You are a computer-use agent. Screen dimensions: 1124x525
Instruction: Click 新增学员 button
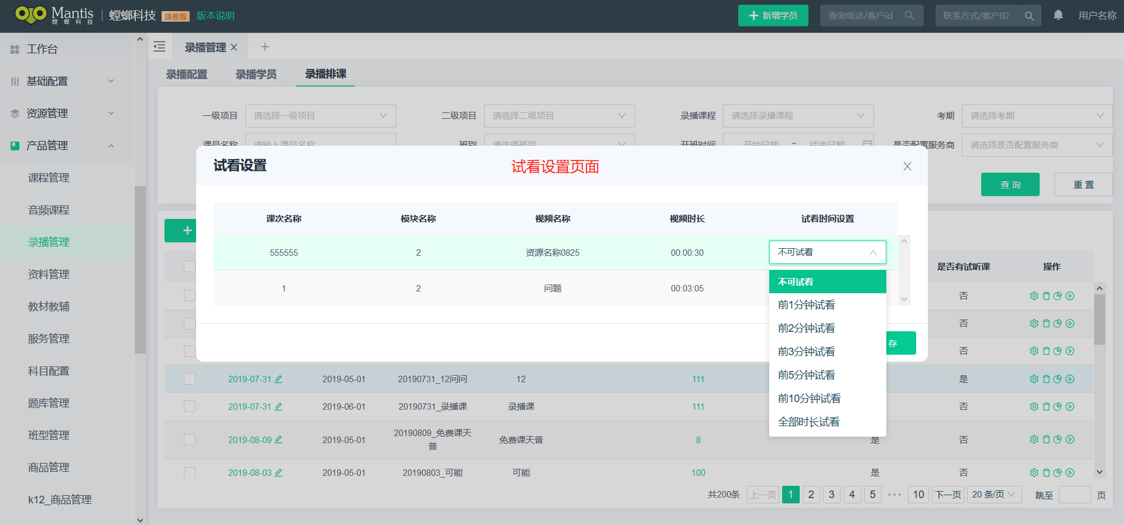pyautogui.click(x=773, y=15)
